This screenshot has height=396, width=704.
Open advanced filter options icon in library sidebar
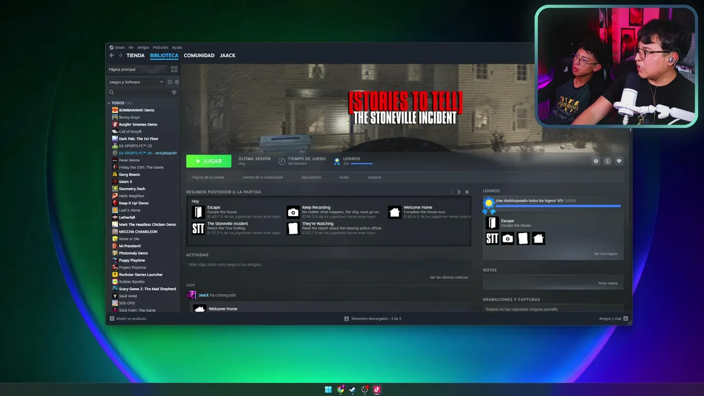coord(174,92)
